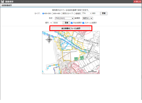142x103 pixels.
Task: Click the map preview image
Action: pos(71,52)
